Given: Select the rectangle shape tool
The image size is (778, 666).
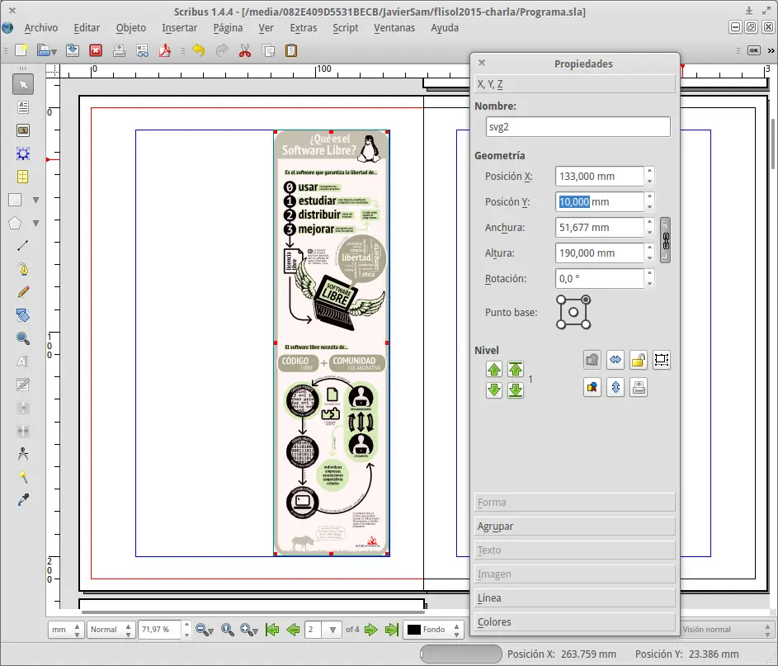Looking at the screenshot, I should [x=15, y=200].
